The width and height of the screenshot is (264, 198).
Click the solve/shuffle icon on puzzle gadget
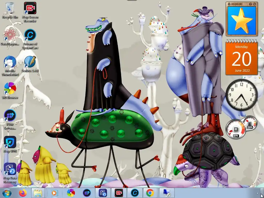(x=254, y=4)
